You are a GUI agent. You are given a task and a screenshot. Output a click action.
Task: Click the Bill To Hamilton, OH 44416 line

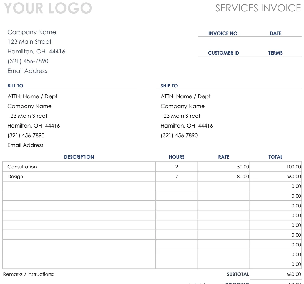[34, 126]
